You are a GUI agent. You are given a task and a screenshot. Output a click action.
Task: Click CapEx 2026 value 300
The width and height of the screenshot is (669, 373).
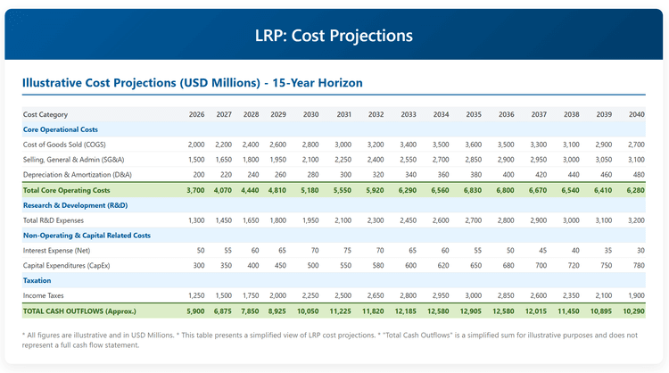(199, 265)
